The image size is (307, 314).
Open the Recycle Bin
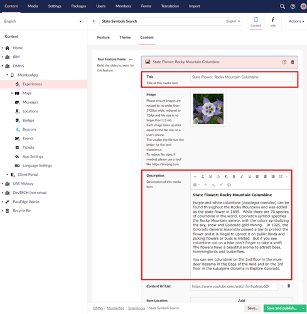coord(22,211)
